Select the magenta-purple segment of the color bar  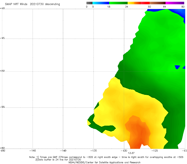point(175,3)
